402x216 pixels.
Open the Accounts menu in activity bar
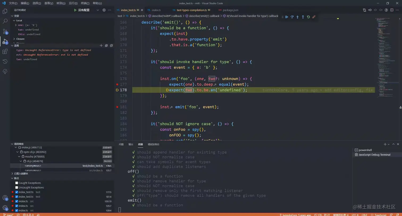pos(5,198)
